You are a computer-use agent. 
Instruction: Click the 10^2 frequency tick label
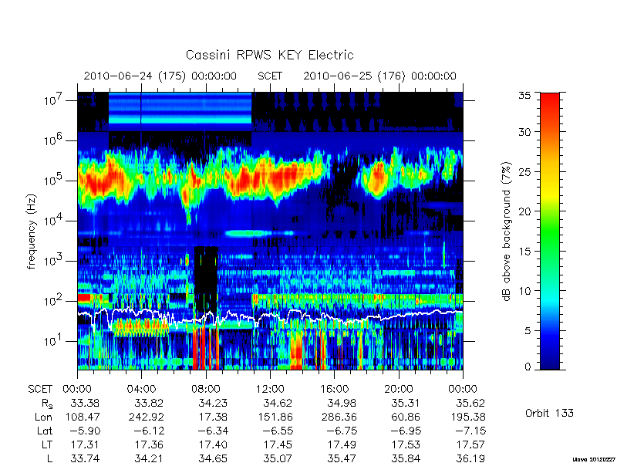(x=54, y=301)
